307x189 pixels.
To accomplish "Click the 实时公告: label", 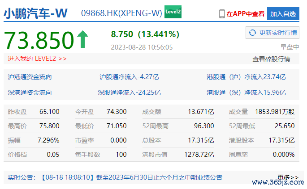I will [22, 177].
